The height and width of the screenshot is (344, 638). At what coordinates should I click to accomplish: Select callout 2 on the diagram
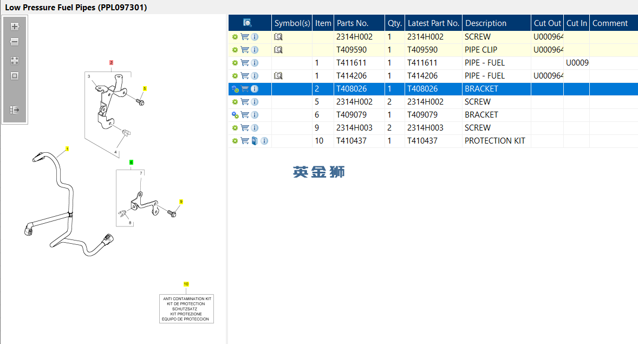tap(111, 63)
